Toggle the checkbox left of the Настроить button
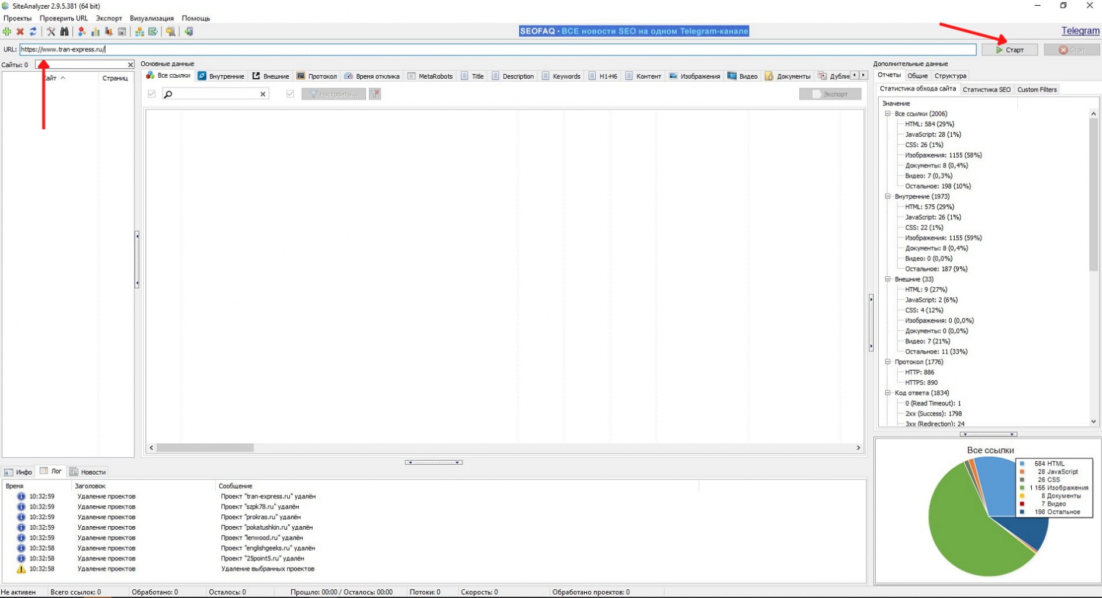 [x=290, y=94]
